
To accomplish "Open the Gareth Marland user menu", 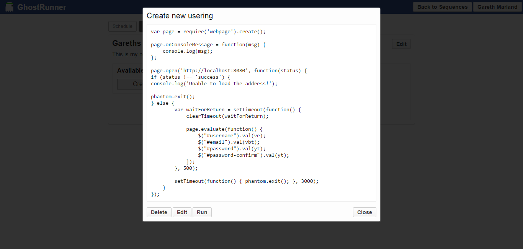I will coord(497,7).
